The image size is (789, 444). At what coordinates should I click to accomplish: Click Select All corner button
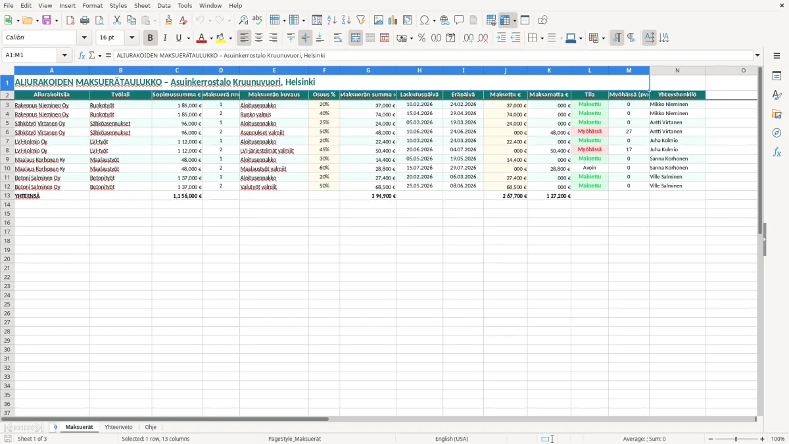[x=7, y=70]
